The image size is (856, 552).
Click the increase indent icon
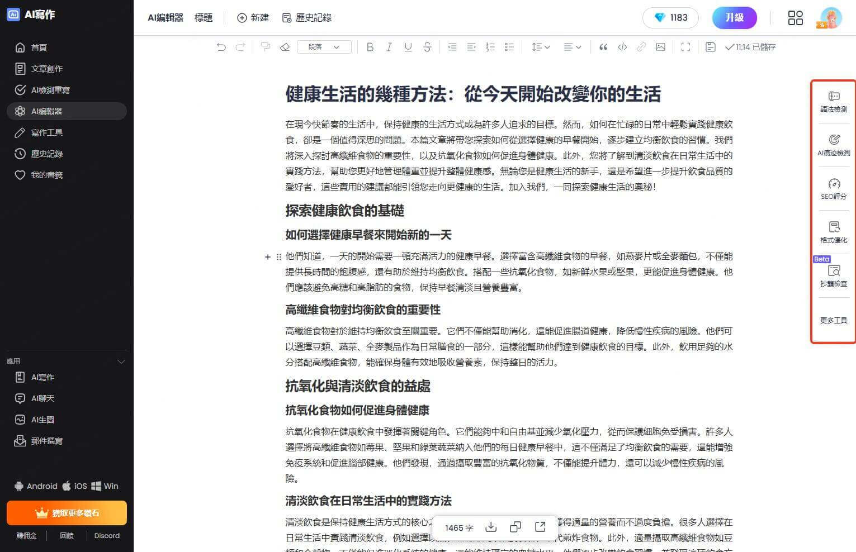pyautogui.click(x=471, y=47)
